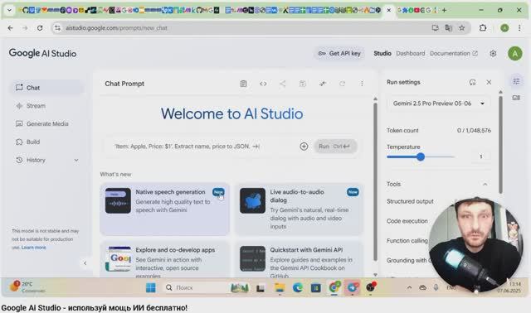Image resolution: width=531 pixels, height=313 pixels.
Task: Collapse the Tools section chevron
Action: 485,184
